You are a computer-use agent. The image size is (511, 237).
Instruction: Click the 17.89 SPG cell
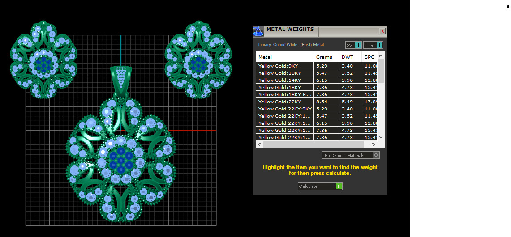point(370,102)
